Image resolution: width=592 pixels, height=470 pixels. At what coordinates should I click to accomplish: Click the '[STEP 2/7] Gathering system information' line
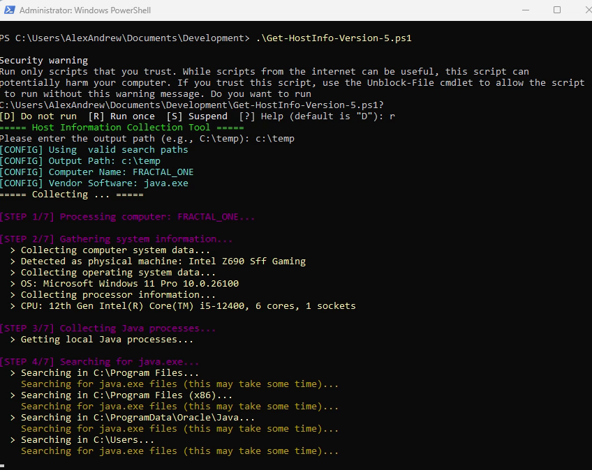pyautogui.click(x=117, y=239)
